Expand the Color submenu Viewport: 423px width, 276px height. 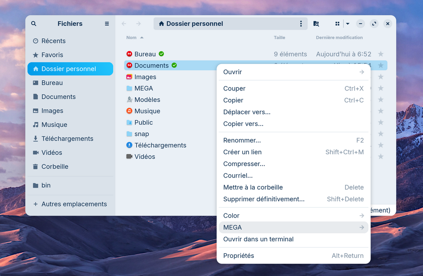(293, 216)
